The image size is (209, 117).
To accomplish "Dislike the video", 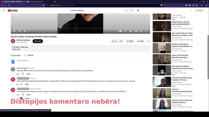I will 121,41.
